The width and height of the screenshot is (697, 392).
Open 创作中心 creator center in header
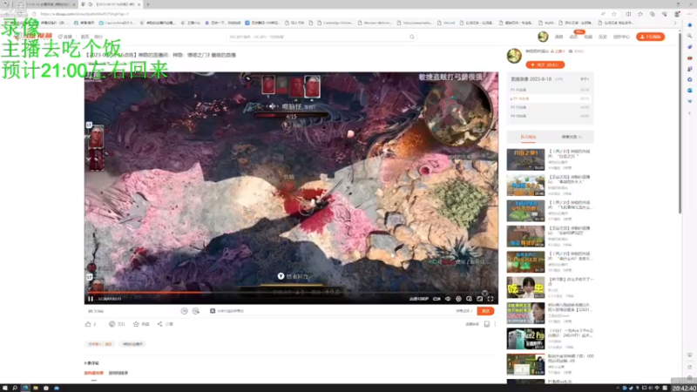[x=621, y=37]
